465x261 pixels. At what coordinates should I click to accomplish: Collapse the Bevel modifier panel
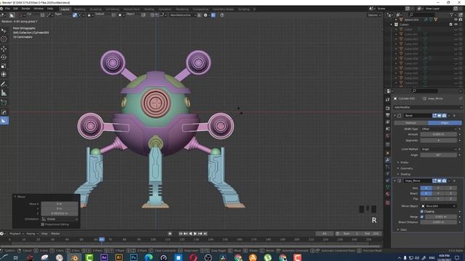pos(395,115)
